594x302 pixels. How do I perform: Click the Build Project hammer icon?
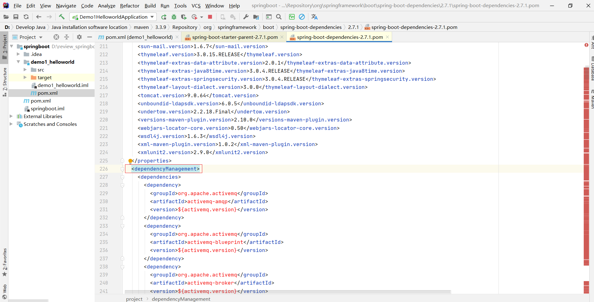(x=62, y=17)
